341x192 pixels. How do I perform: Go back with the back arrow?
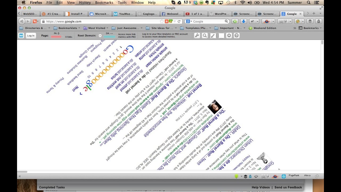coord(22,21)
